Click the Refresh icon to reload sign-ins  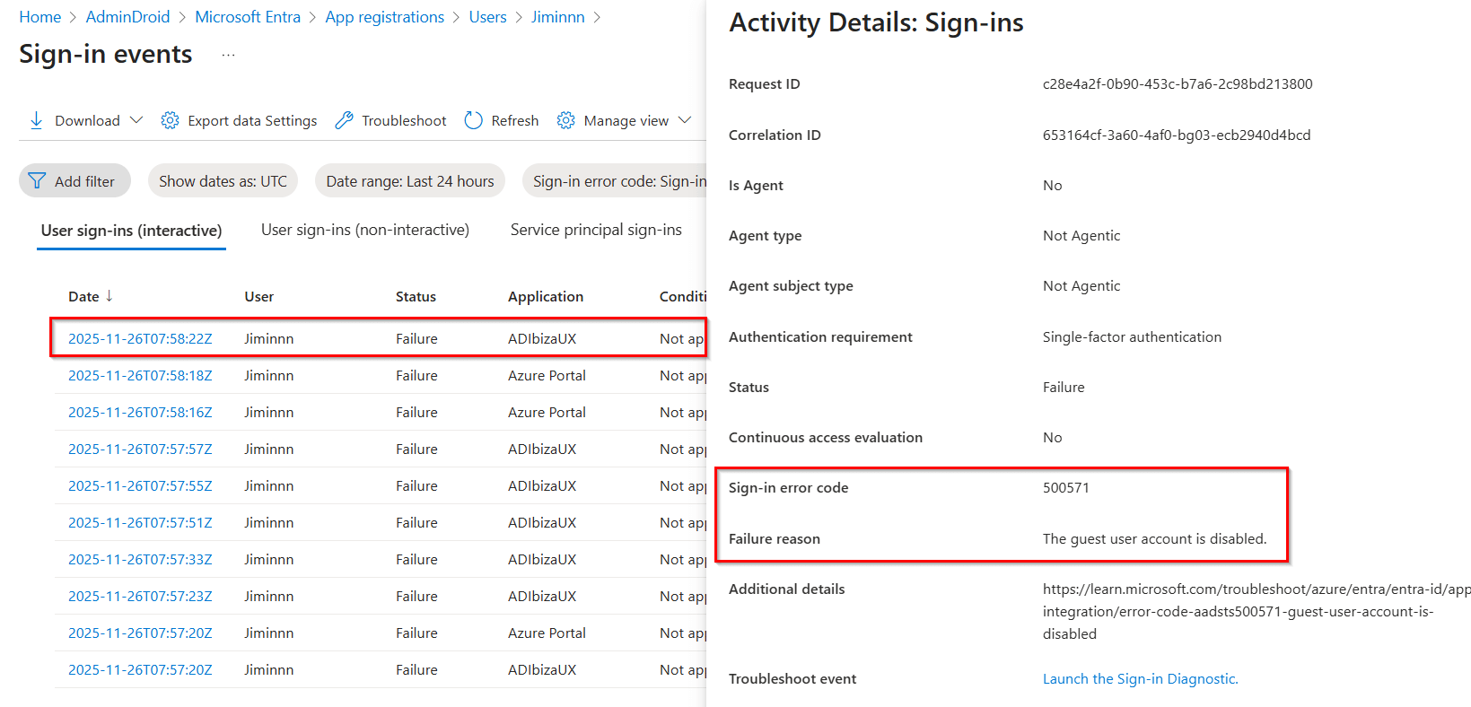[x=473, y=119]
